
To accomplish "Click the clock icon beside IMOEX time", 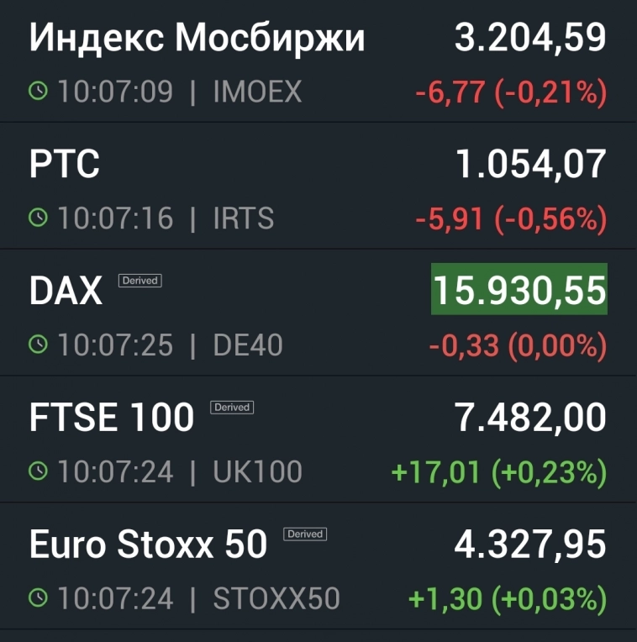I will pos(39,92).
